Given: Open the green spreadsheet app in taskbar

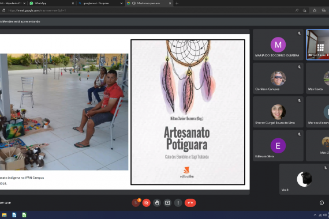Looking at the screenshot, I should tap(24, 215).
